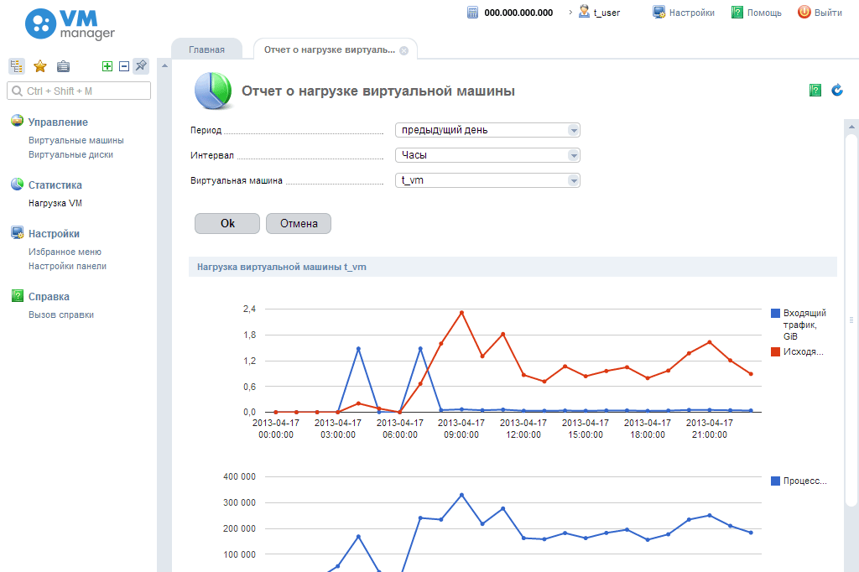Screen dimensions: 859x572
Task: Click the CPU chart peak data point
Action: pos(462,495)
